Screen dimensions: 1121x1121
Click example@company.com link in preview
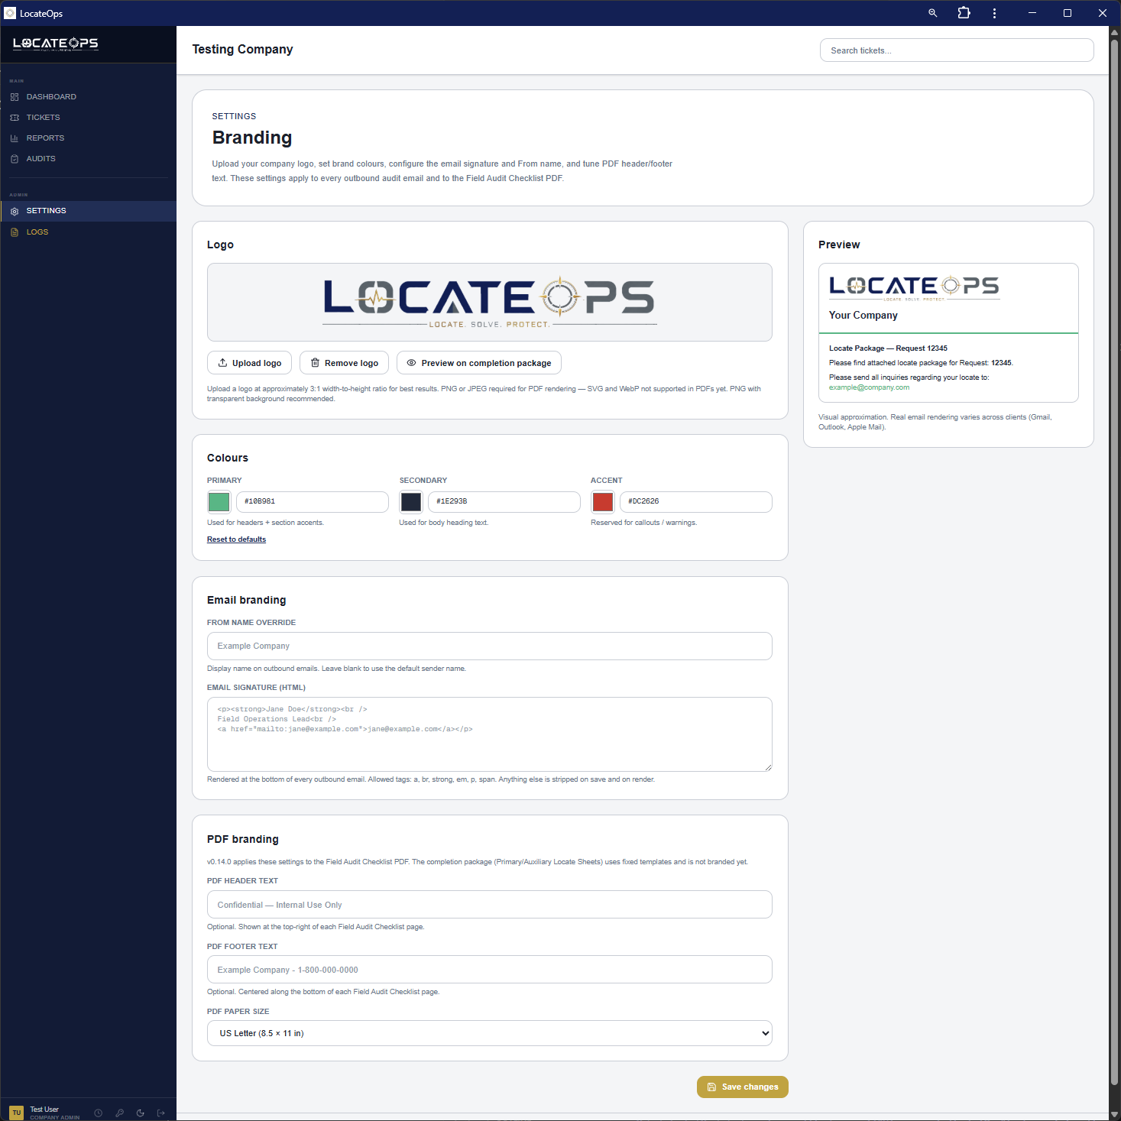pyautogui.click(x=869, y=387)
